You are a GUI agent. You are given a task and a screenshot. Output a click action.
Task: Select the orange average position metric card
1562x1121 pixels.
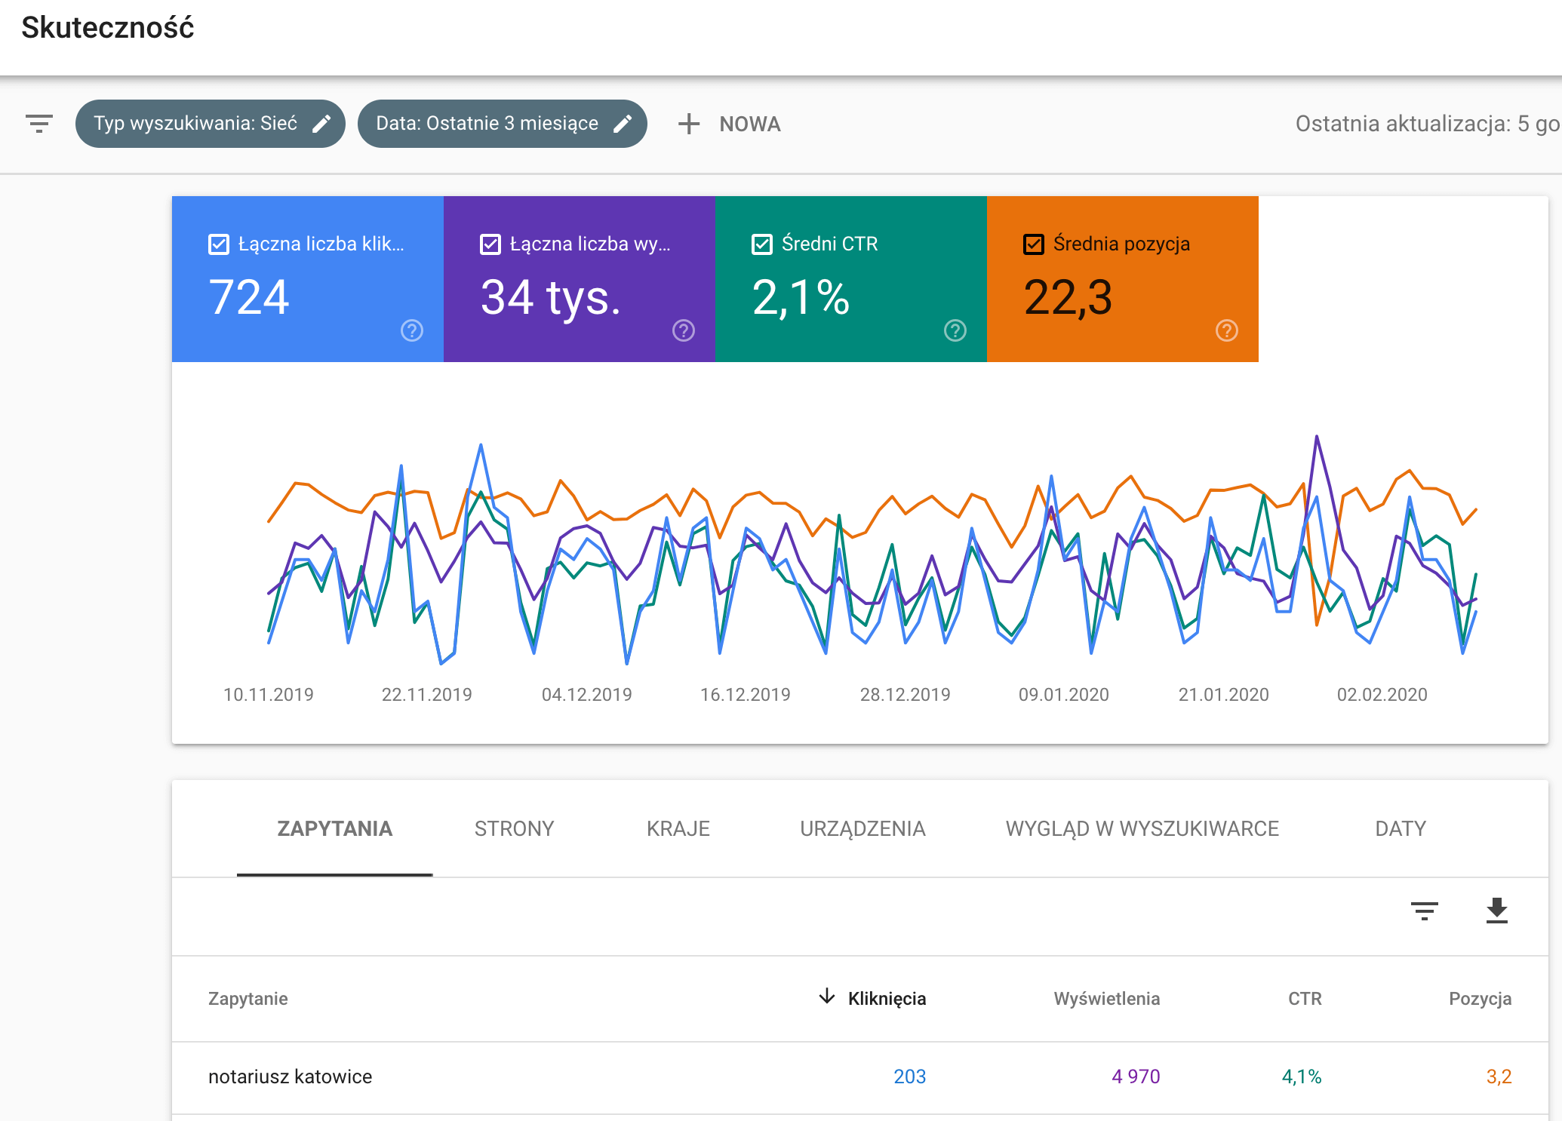coord(1123,279)
